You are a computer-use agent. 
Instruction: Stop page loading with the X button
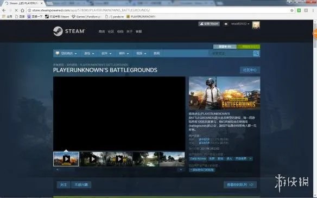point(16,10)
